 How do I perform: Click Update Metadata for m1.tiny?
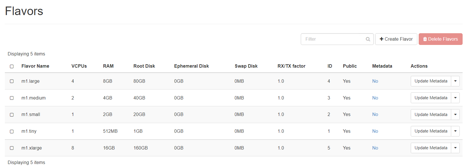pyautogui.click(x=431, y=131)
